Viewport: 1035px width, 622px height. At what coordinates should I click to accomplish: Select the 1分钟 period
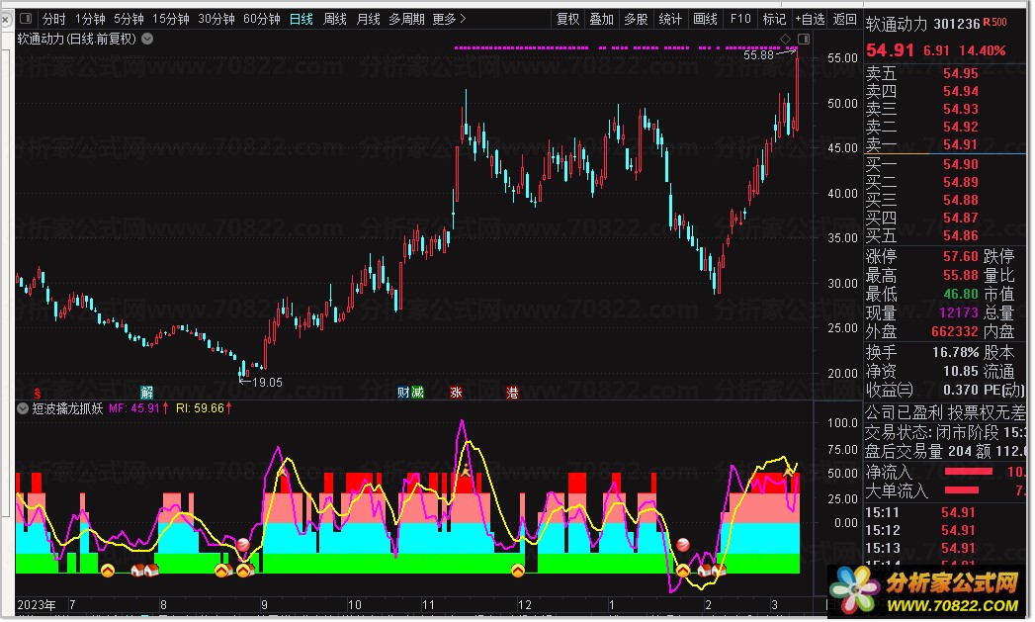click(90, 19)
